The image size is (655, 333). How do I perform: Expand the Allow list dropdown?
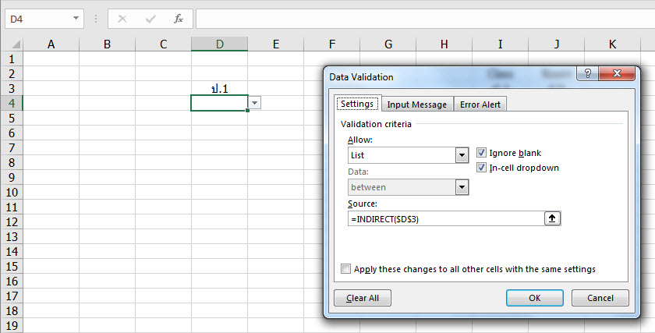(461, 155)
